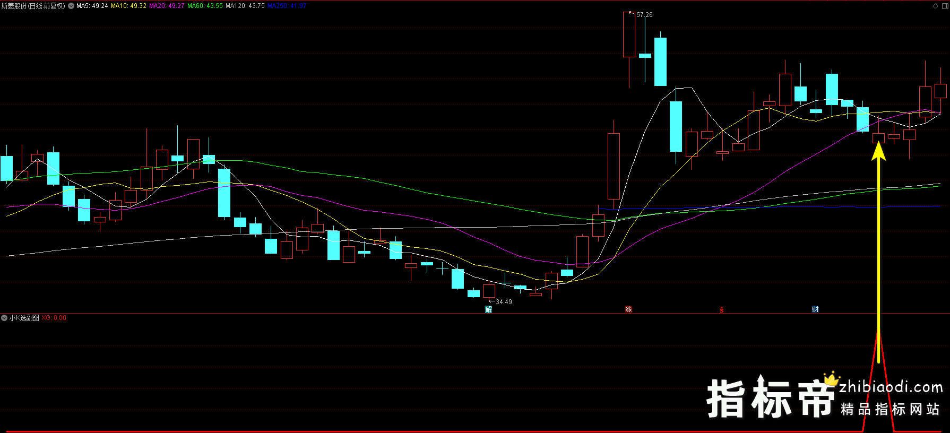Select the magenta MA20: 49.27 label
The image size is (950, 433).
point(167,6)
